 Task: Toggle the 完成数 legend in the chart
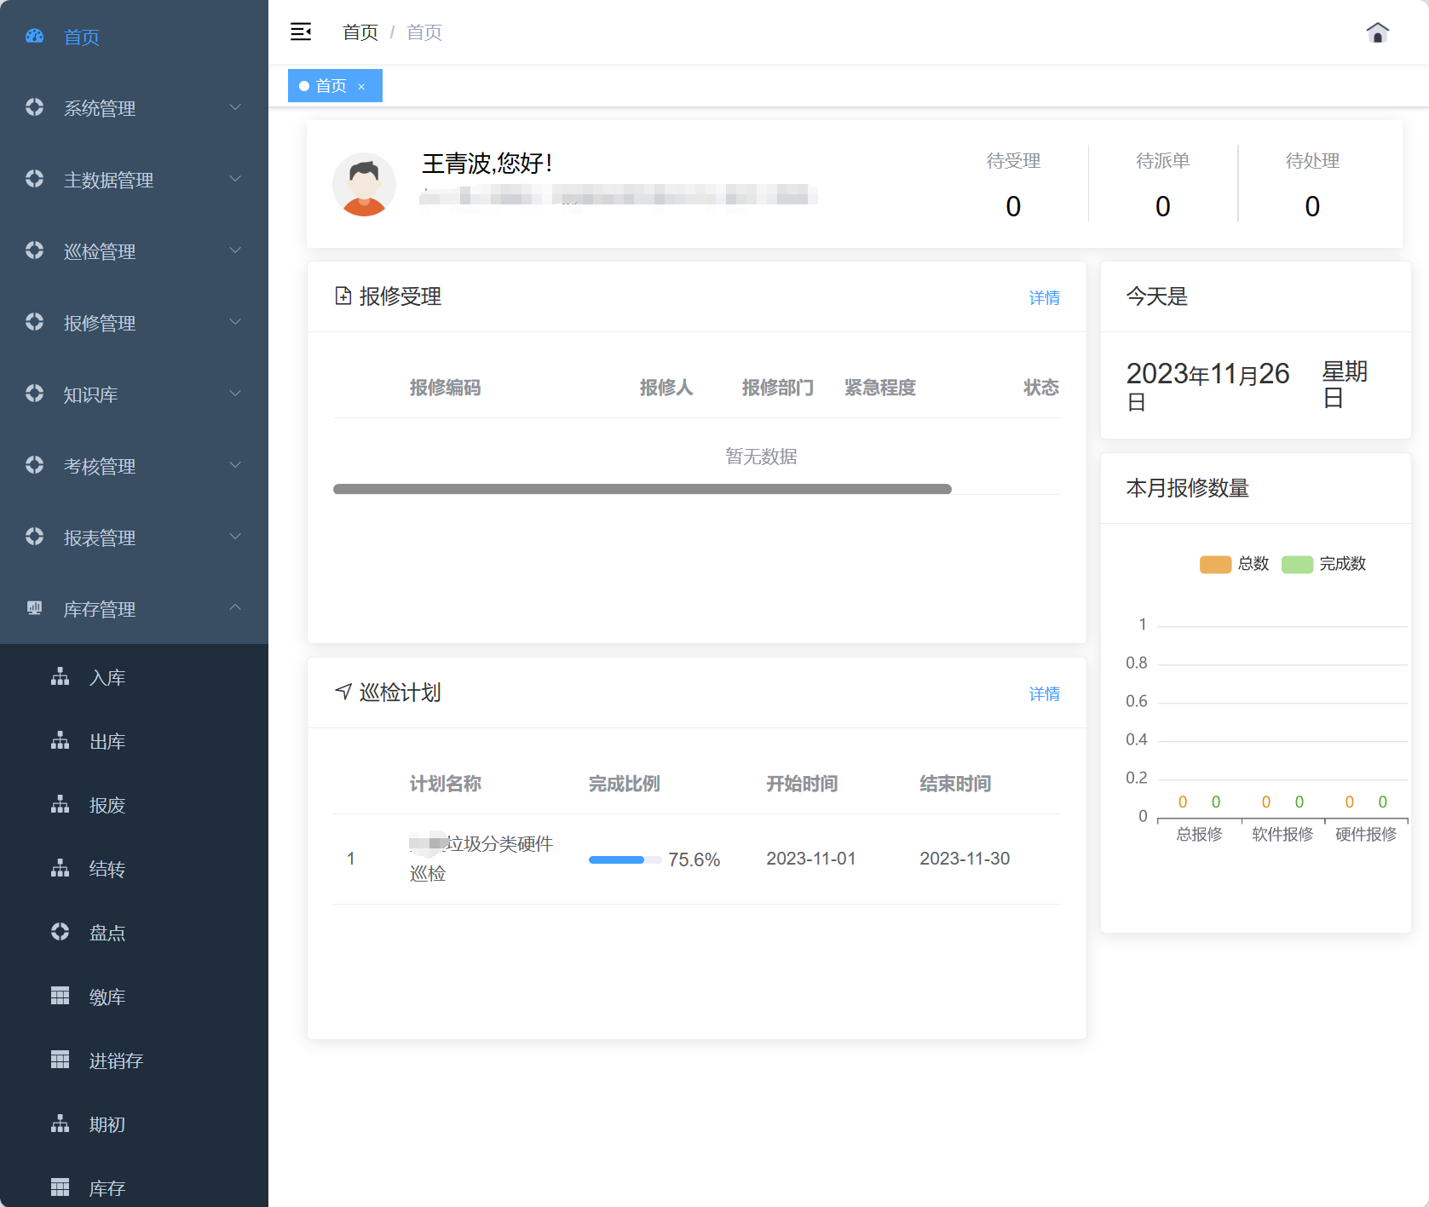pyautogui.click(x=1323, y=564)
